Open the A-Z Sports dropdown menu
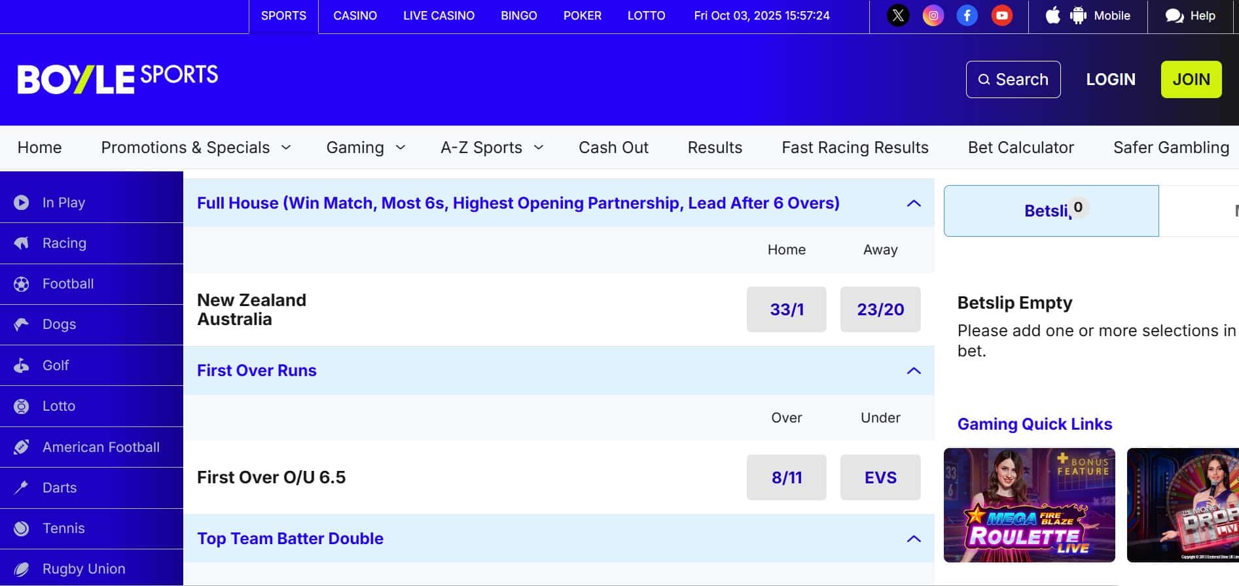Image resolution: width=1239 pixels, height=586 pixels. click(492, 148)
